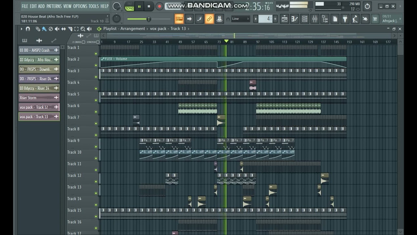The width and height of the screenshot is (417, 235).
Task: Open the OPTIONS menu
Action: (80, 6)
